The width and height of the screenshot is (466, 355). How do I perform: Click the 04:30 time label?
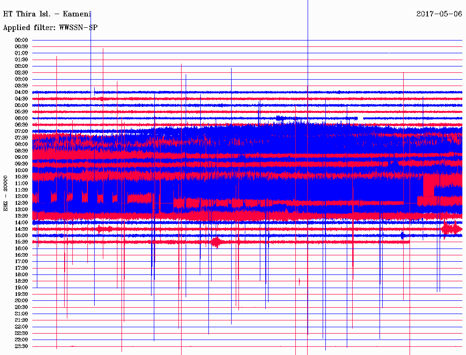pyautogui.click(x=21, y=99)
